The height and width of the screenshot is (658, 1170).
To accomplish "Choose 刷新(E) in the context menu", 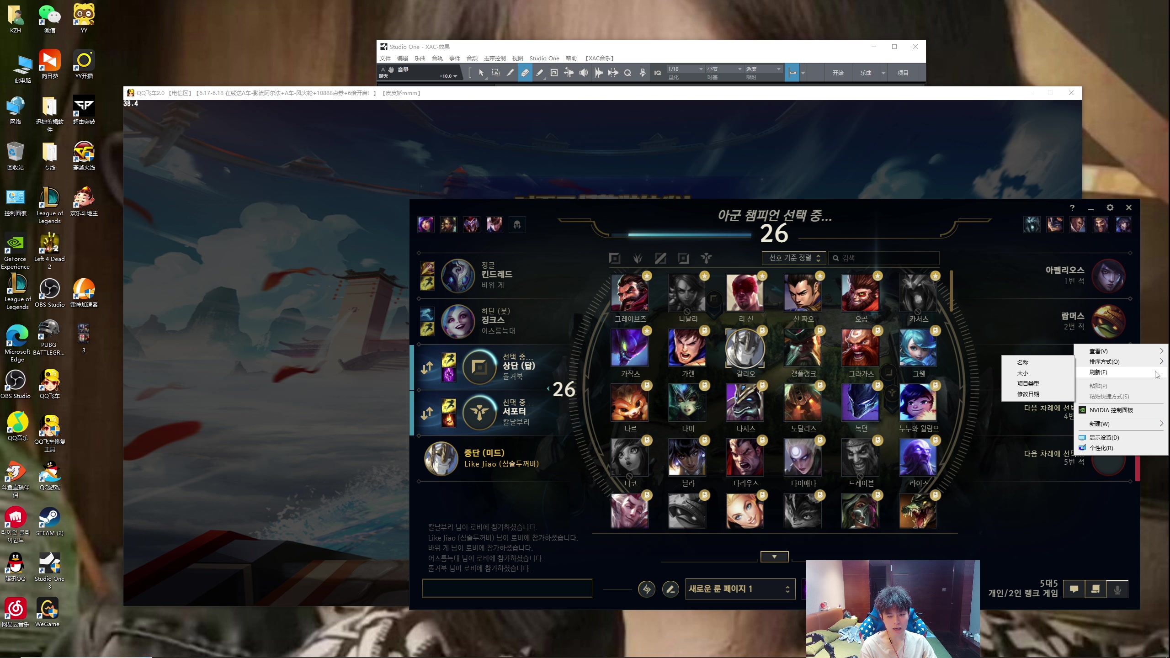I will click(x=1121, y=372).
